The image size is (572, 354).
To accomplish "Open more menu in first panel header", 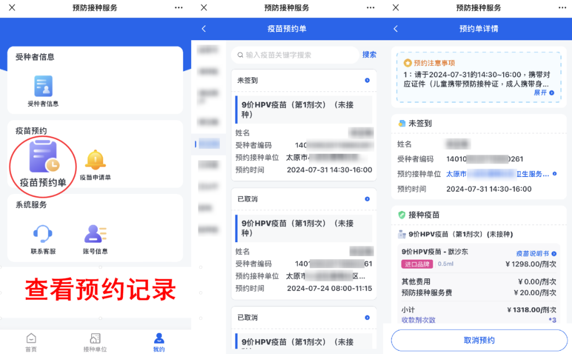I will click(x=178, y=7).
